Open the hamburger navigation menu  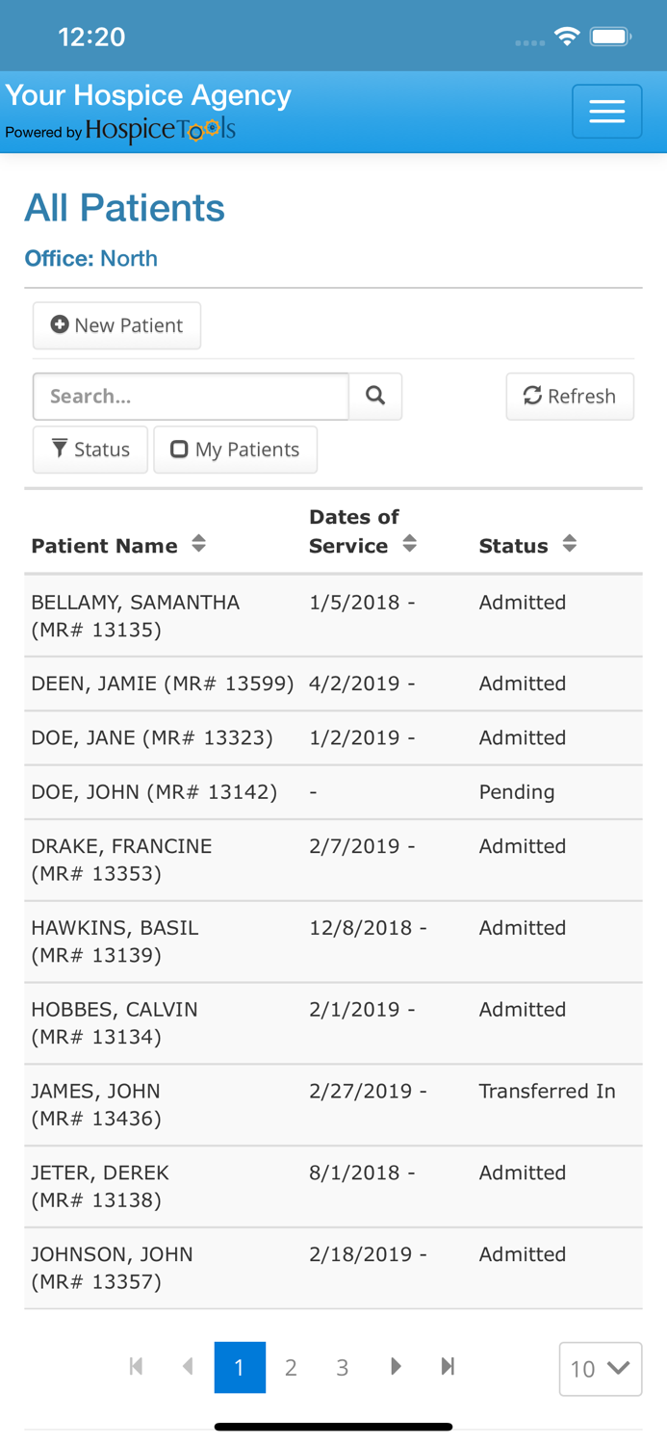(x=606, y=111)
